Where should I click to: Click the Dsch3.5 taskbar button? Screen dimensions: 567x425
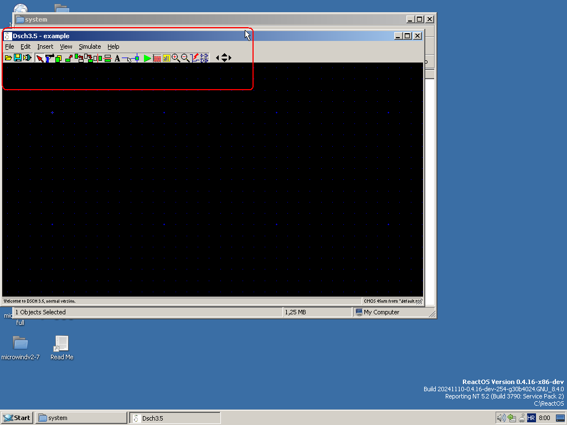pos(175,418)
